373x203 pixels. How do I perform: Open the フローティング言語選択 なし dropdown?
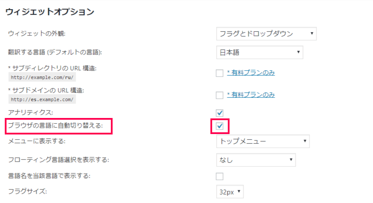[256, 160]
